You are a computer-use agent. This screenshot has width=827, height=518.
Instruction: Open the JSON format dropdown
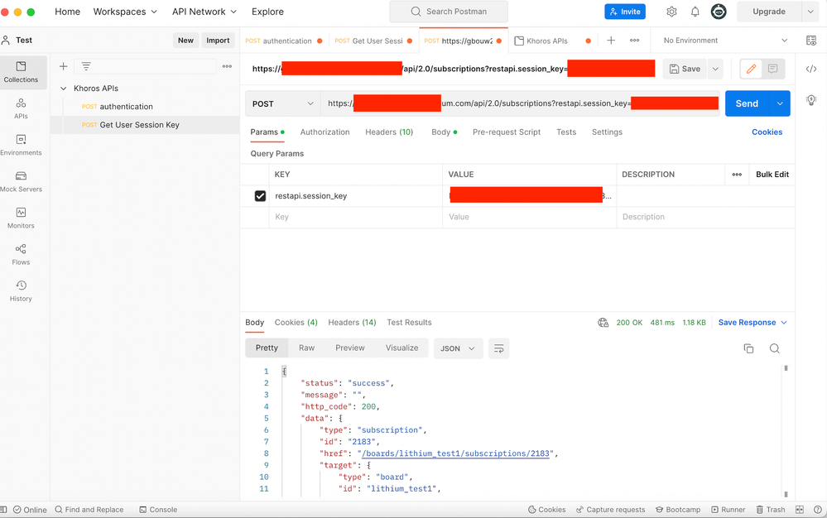pyautogui.click(x=458, y=348)
